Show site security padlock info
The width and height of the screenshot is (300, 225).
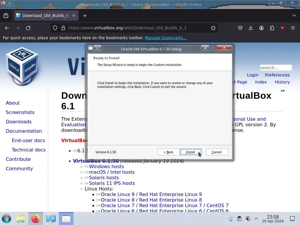63,28
